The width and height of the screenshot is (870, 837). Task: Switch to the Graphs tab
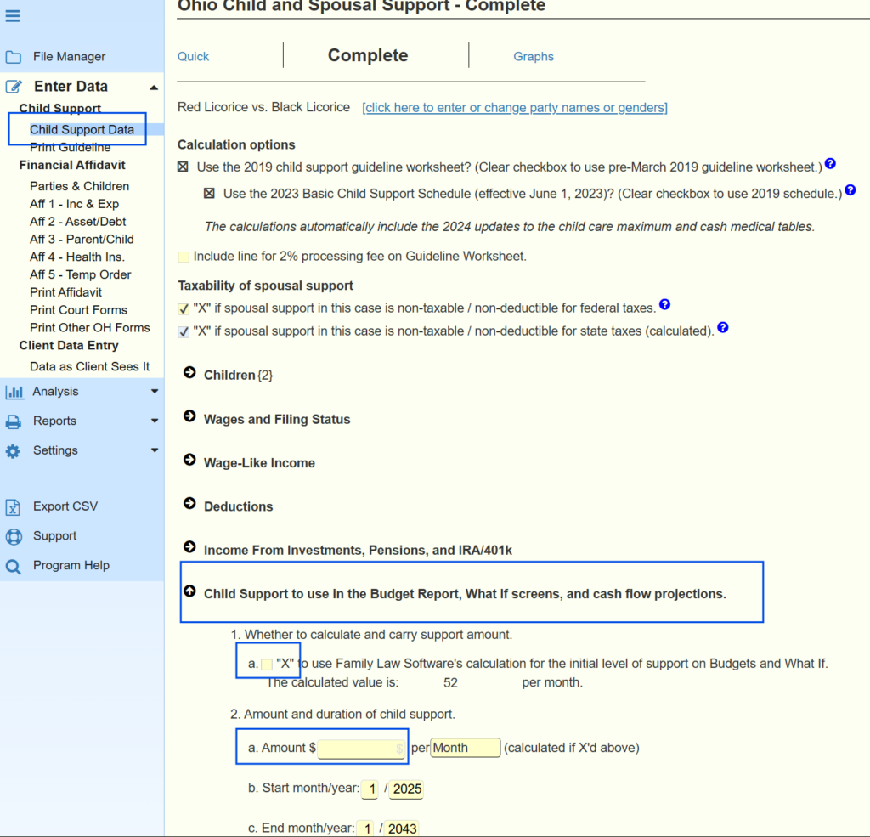[x=534, y=57]
